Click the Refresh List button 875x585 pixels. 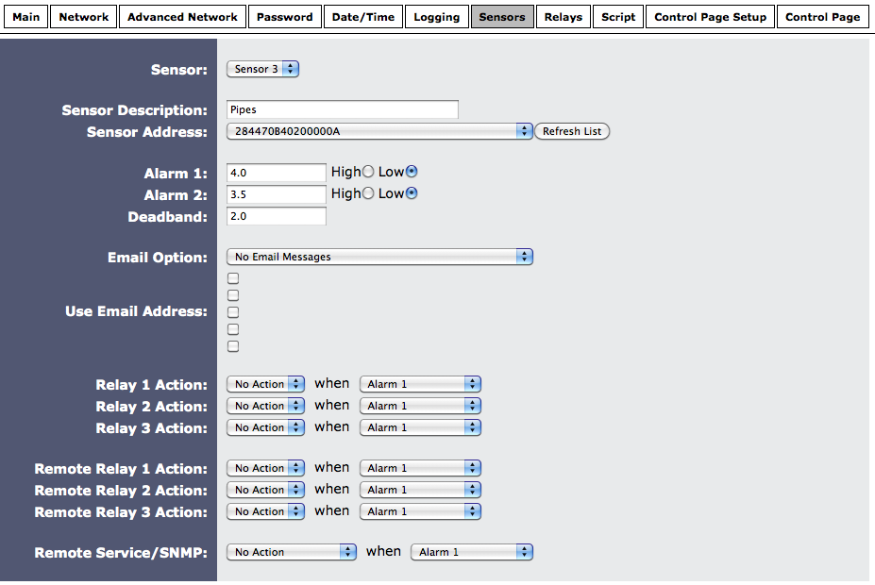572,131
